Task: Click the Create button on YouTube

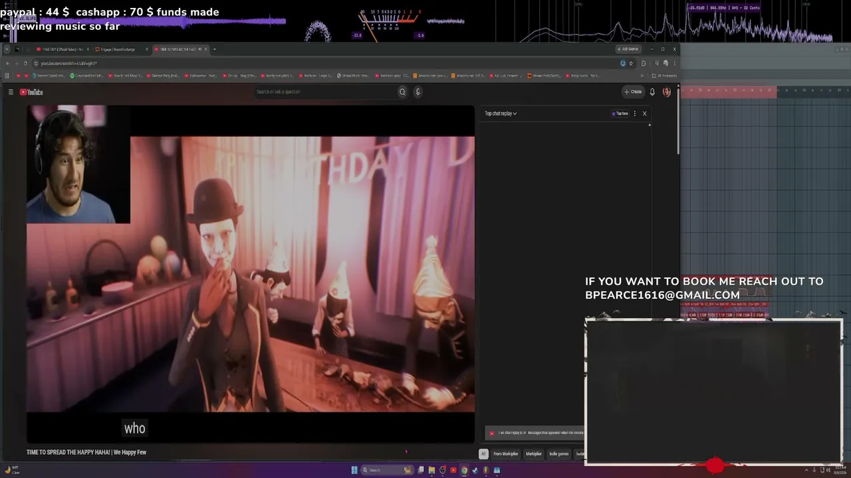Action: point(633,92)
